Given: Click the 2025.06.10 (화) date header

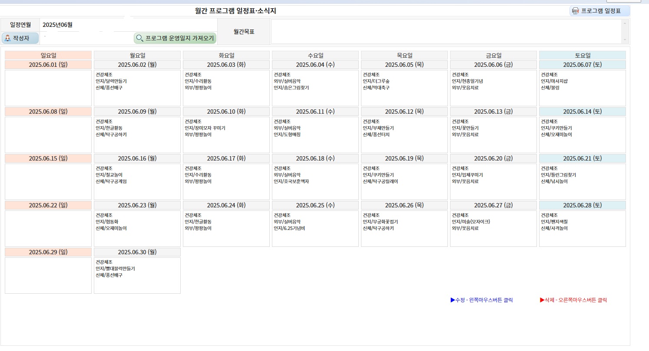Looking at the screenshot, I should point(226,112).
